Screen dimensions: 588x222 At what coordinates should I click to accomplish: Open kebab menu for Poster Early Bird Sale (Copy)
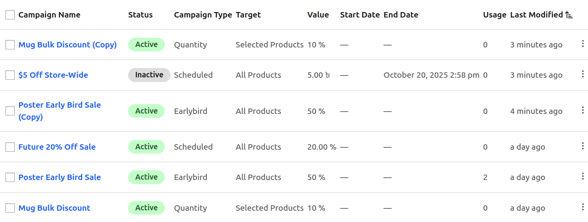pos(583,110)
